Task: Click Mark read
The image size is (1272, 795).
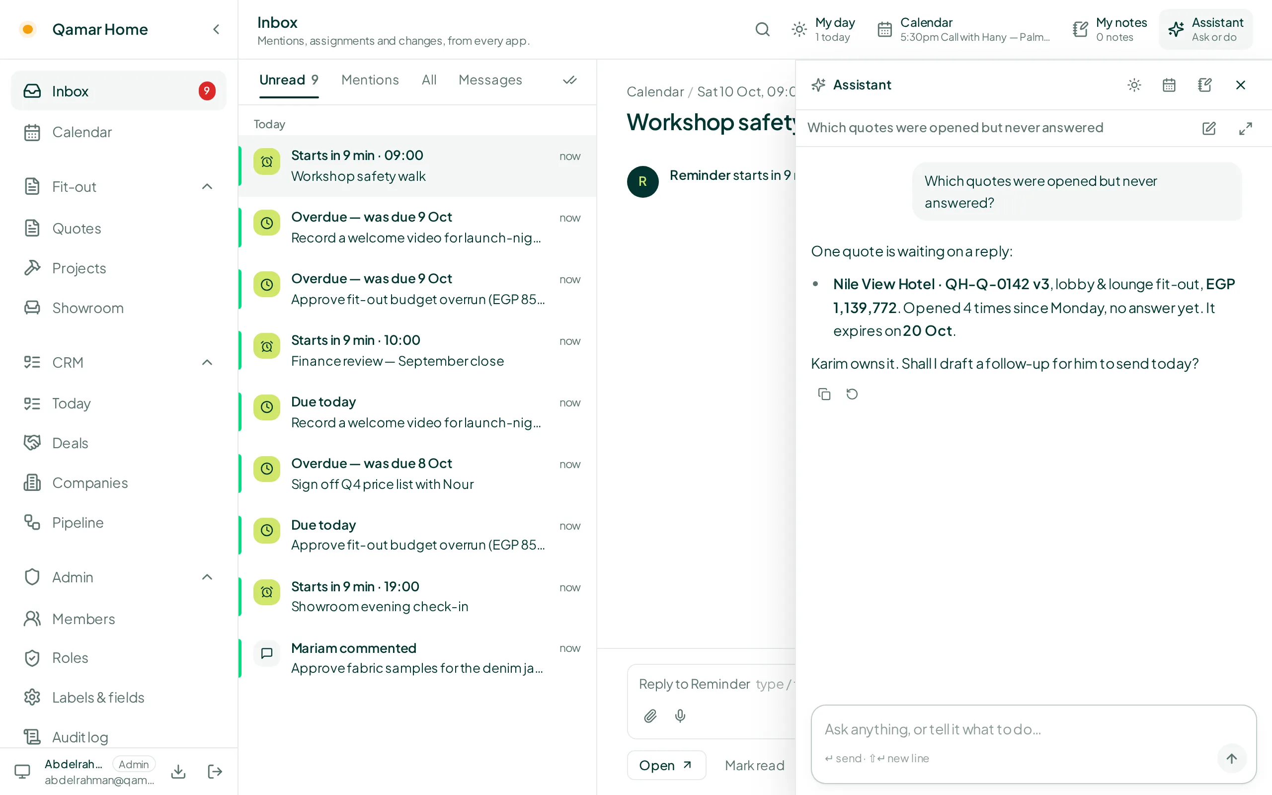Action: [x=755, y=765]
